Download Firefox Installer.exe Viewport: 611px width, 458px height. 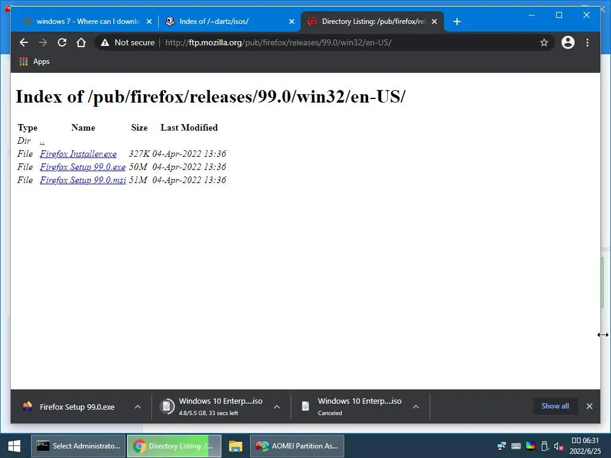point(78,154)
